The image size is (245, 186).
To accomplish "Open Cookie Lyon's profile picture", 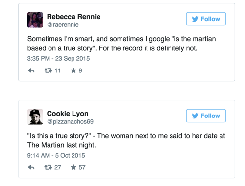I will [35, 117].
